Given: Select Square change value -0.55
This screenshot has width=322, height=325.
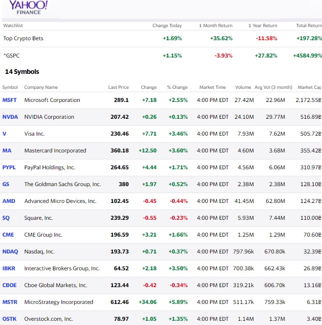Looking at the screenshot, I should tap(150, 218).
